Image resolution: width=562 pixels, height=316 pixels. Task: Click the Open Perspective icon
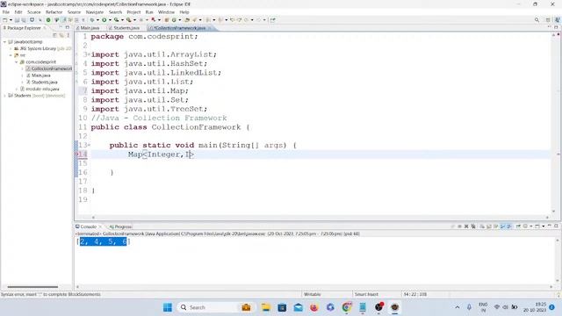click(548, 20)
